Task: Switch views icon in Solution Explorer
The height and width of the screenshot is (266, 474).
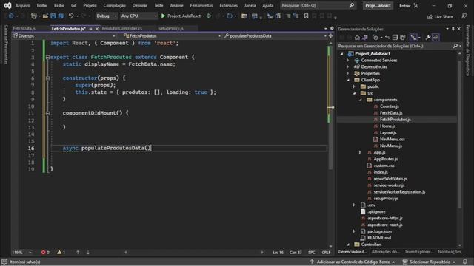Action: pos(365,38)
